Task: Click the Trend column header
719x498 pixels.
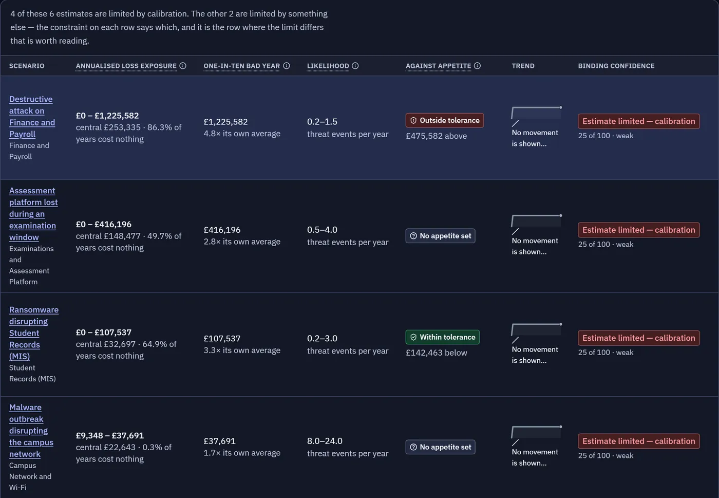Action: point(523,66)
